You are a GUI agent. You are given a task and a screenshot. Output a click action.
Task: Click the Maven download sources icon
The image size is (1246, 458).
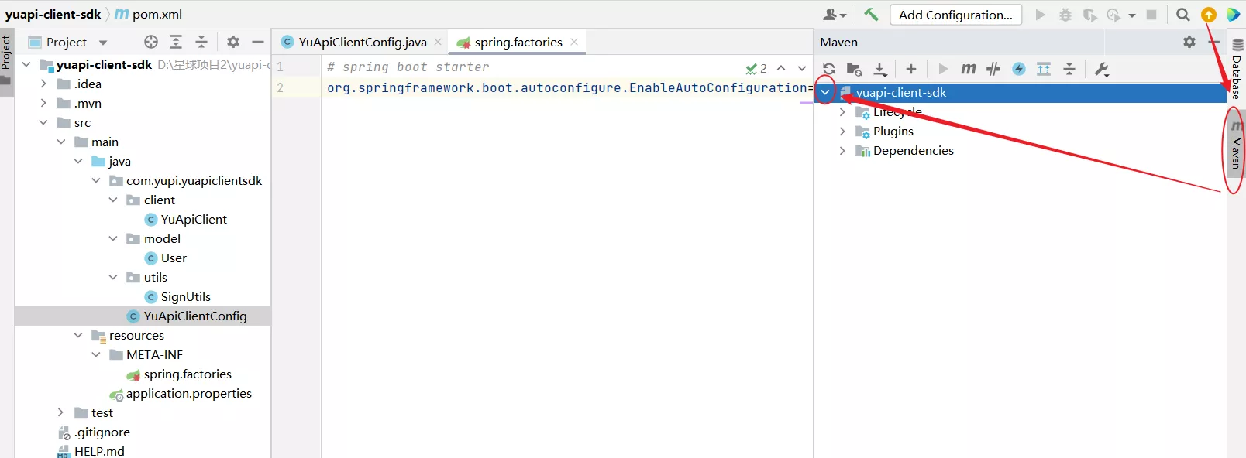880,69
